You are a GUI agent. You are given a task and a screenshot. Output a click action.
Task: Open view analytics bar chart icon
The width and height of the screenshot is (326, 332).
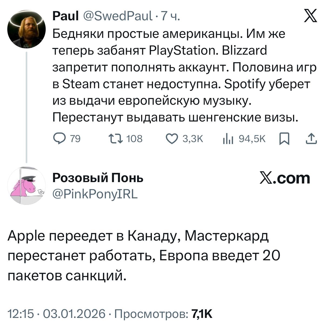point(227,139)
